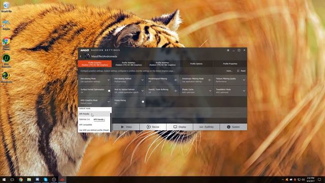This screenshot has width=325, height=183.
Task: Choose AFR compatible option
Action: tap(94, 125)
